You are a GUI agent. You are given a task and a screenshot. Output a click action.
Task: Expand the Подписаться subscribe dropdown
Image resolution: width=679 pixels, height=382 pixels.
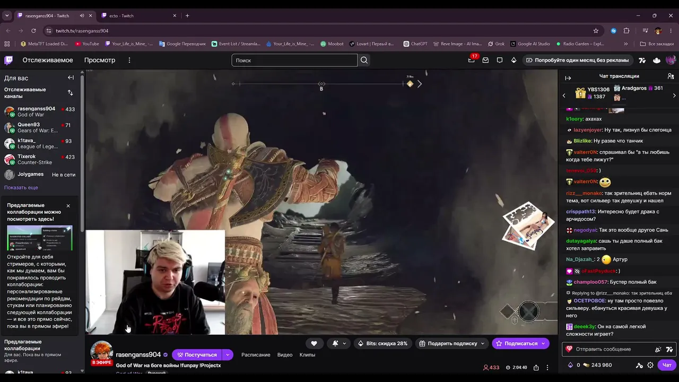[x=543, y=343]
